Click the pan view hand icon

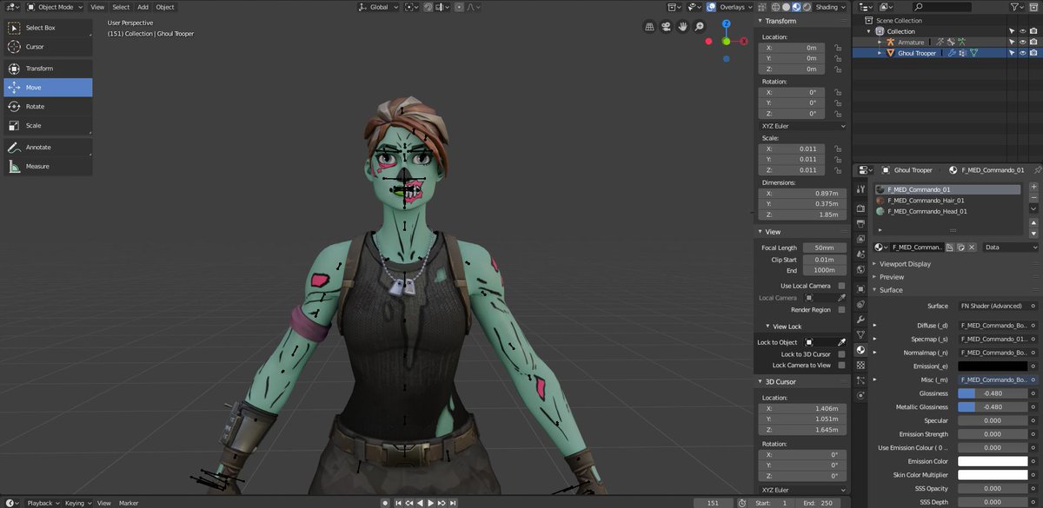click(684, 27)
